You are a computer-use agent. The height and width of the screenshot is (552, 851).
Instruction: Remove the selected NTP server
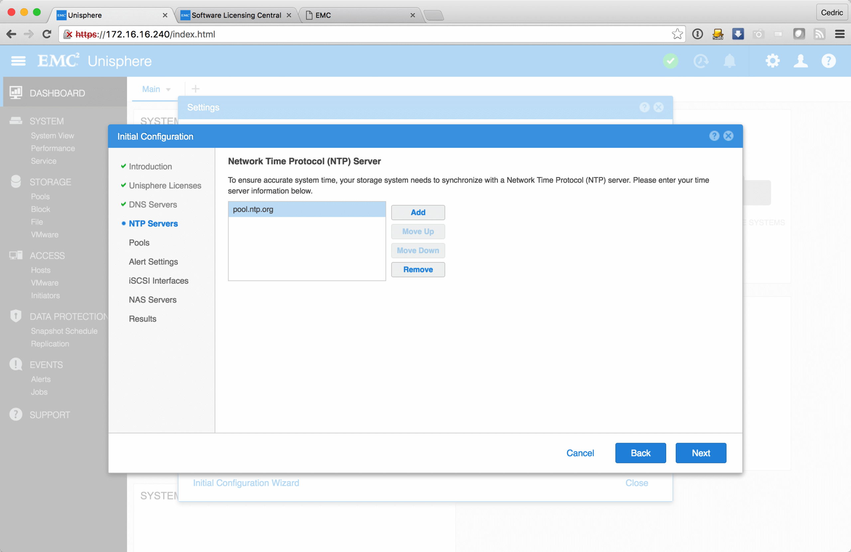[418, 269]
